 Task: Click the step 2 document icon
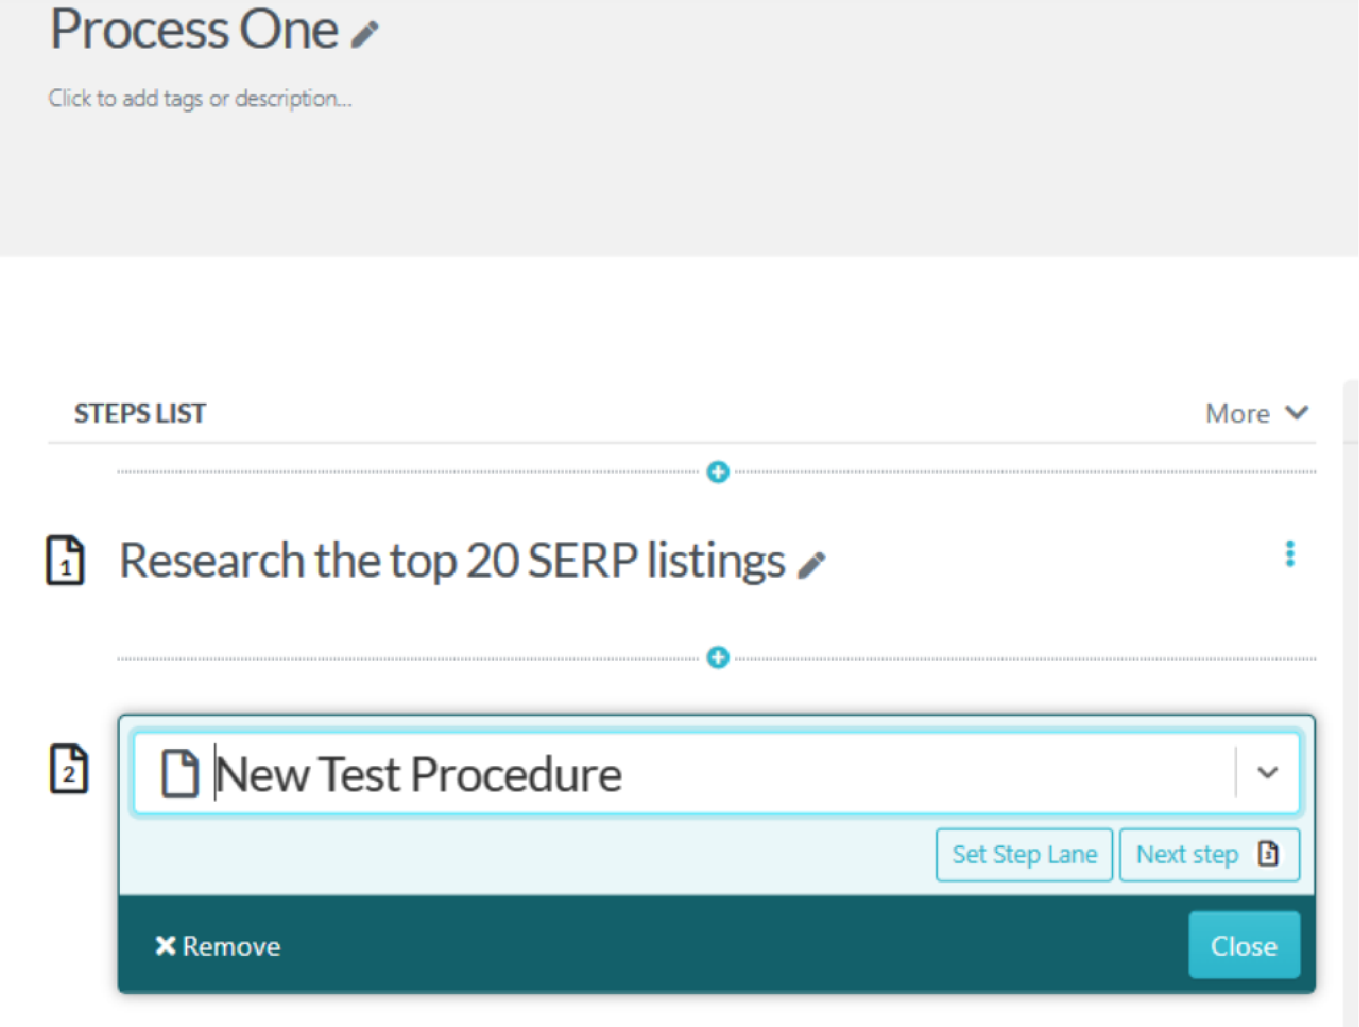click(x=69, y=769)
